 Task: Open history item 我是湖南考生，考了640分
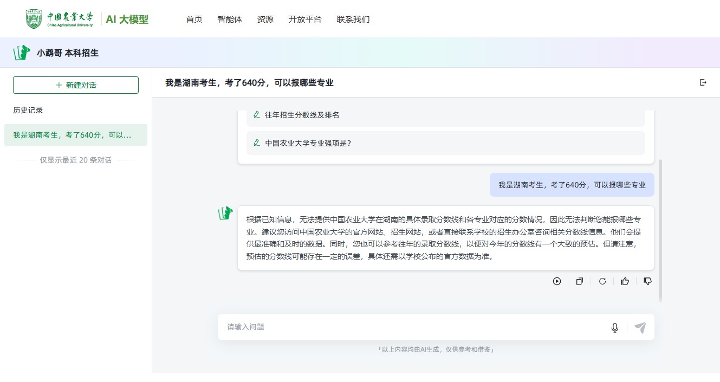(76, 135)
